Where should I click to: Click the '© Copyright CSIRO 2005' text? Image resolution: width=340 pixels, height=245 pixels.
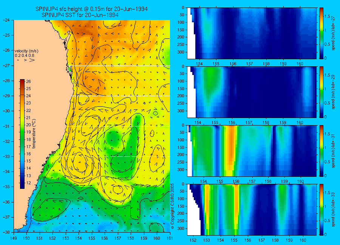tap(173, 206)
